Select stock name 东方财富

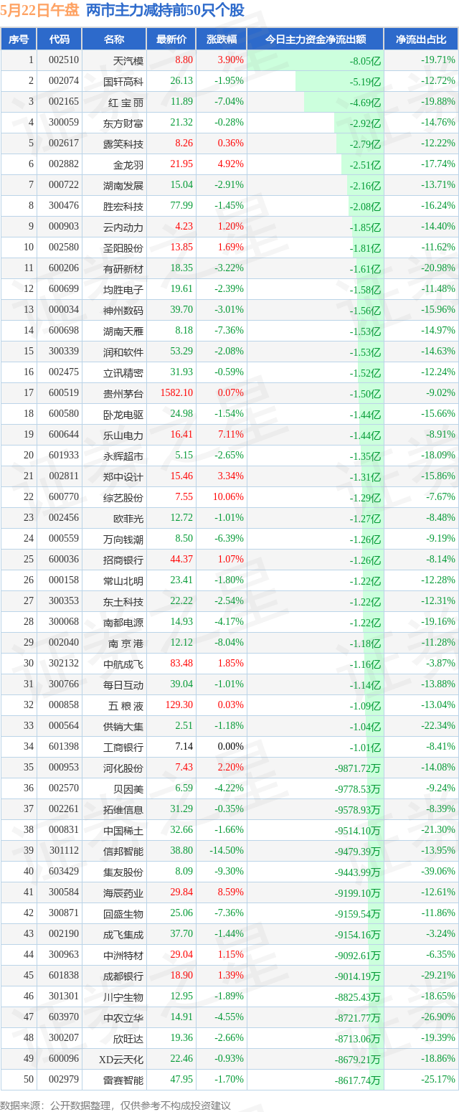pos(123,123)
